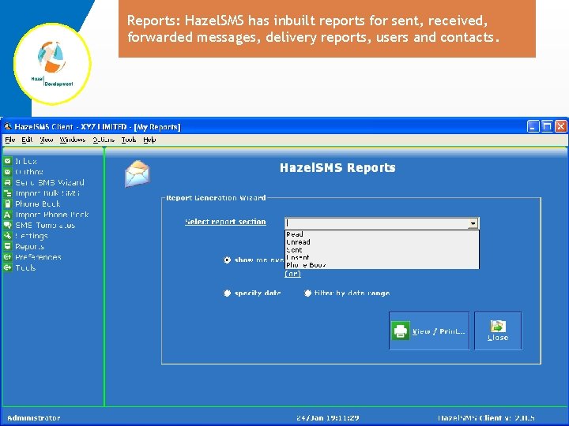Click the Hazel Development logo

(x=52, y=64)
